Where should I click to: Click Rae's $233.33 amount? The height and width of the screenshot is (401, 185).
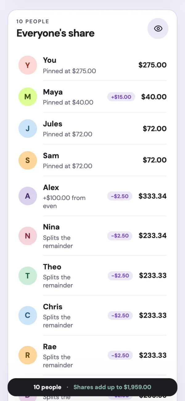point(153,355)
